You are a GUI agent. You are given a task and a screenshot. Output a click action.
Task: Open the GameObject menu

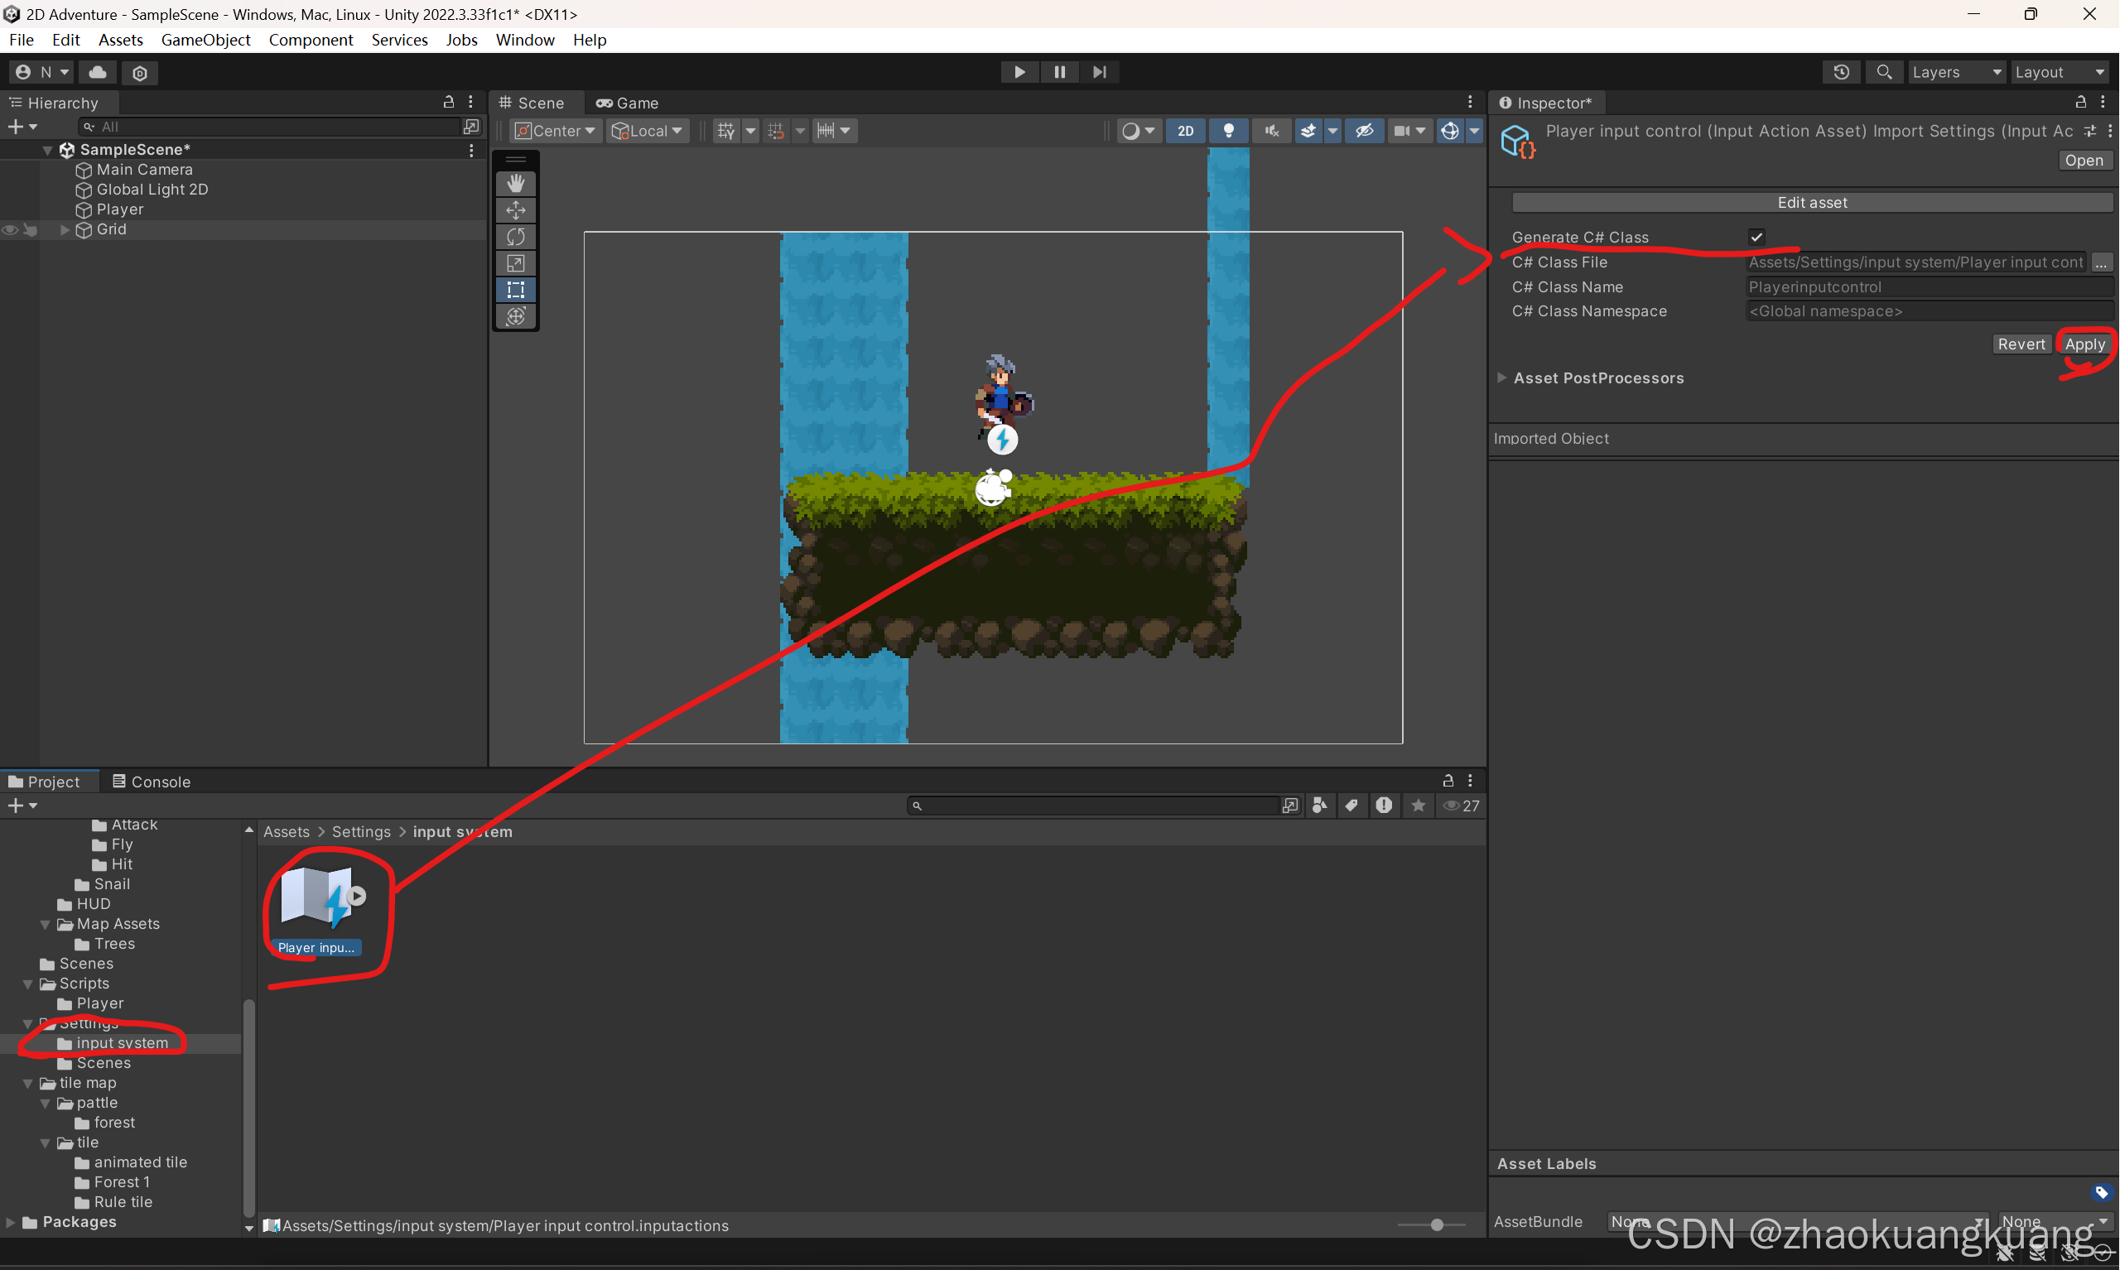[205, 40]
